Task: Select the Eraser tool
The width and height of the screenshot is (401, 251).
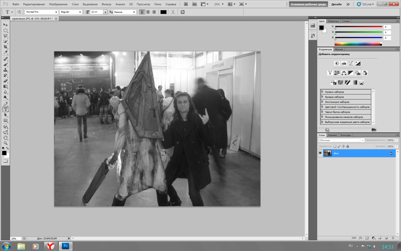Action: [x=5, y=81]
